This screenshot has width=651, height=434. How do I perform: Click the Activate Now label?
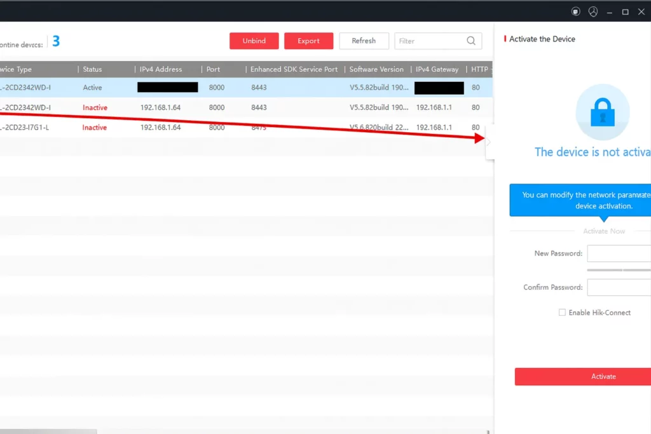pyautogui.click(x=603, y=231)
